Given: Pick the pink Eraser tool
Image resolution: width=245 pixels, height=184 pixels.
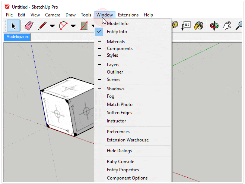Looking at the screenshot, I should tap(29, 26).
